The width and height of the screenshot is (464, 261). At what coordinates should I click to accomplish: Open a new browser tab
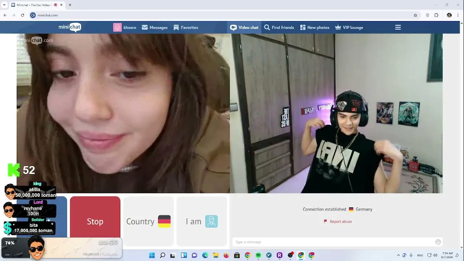[x=70, y=5]
